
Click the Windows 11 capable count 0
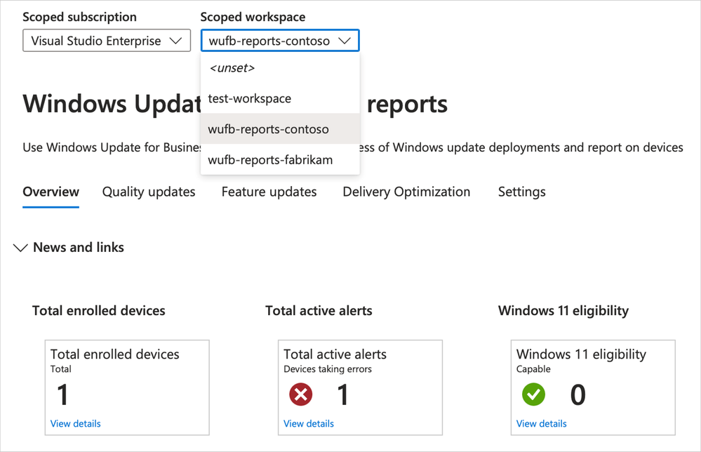578,394
